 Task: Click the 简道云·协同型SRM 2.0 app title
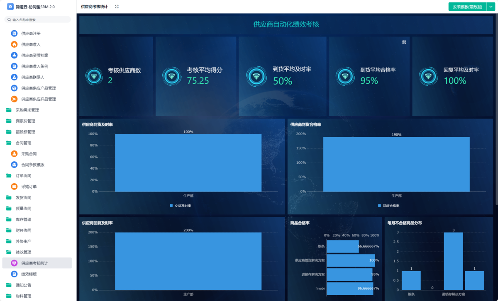tap(35, 7)
